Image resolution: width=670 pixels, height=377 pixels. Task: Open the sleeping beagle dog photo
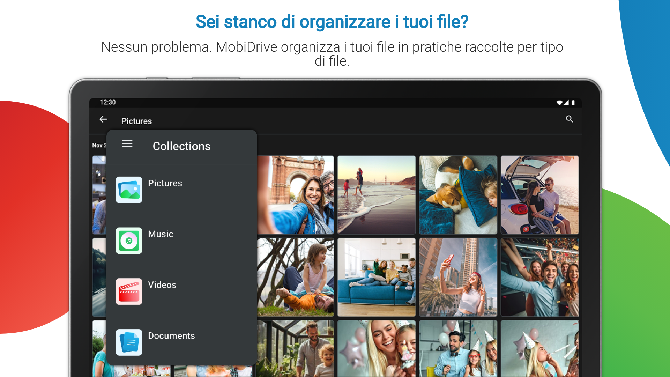458,195
